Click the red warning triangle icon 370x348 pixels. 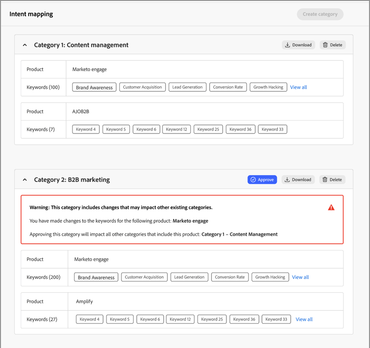point(331,208)
